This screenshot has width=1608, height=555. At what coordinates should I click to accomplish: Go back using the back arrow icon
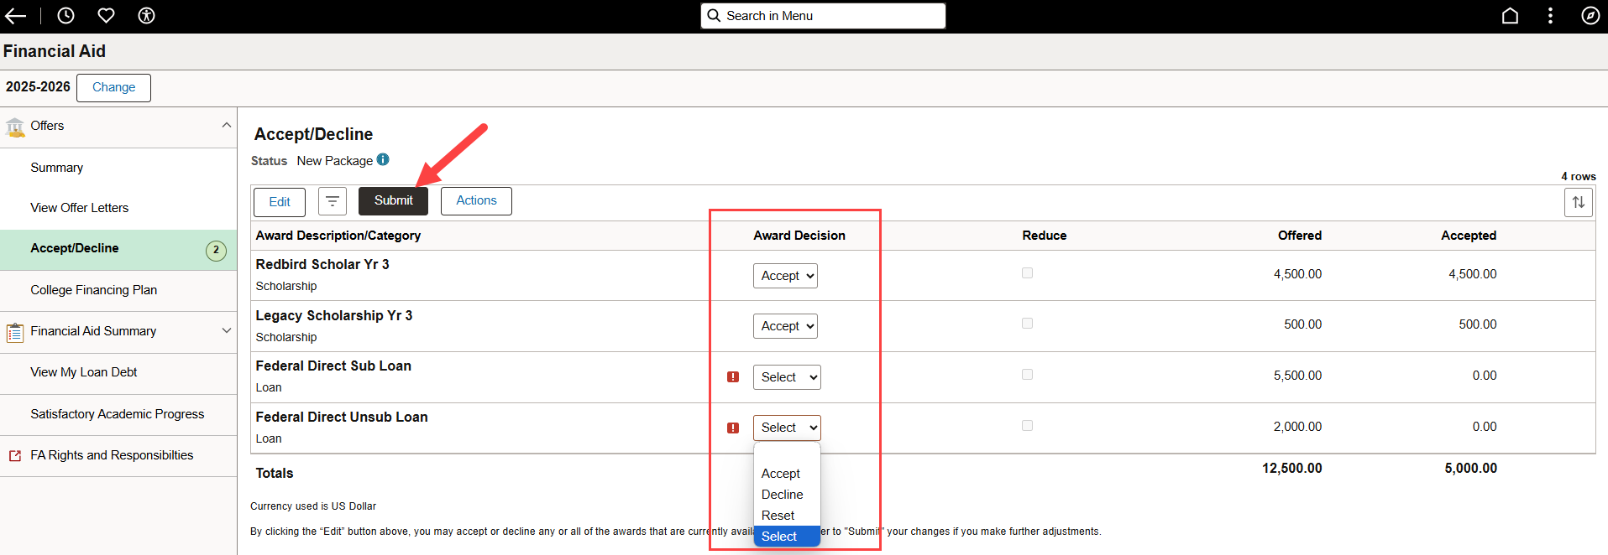coord(15,16)
